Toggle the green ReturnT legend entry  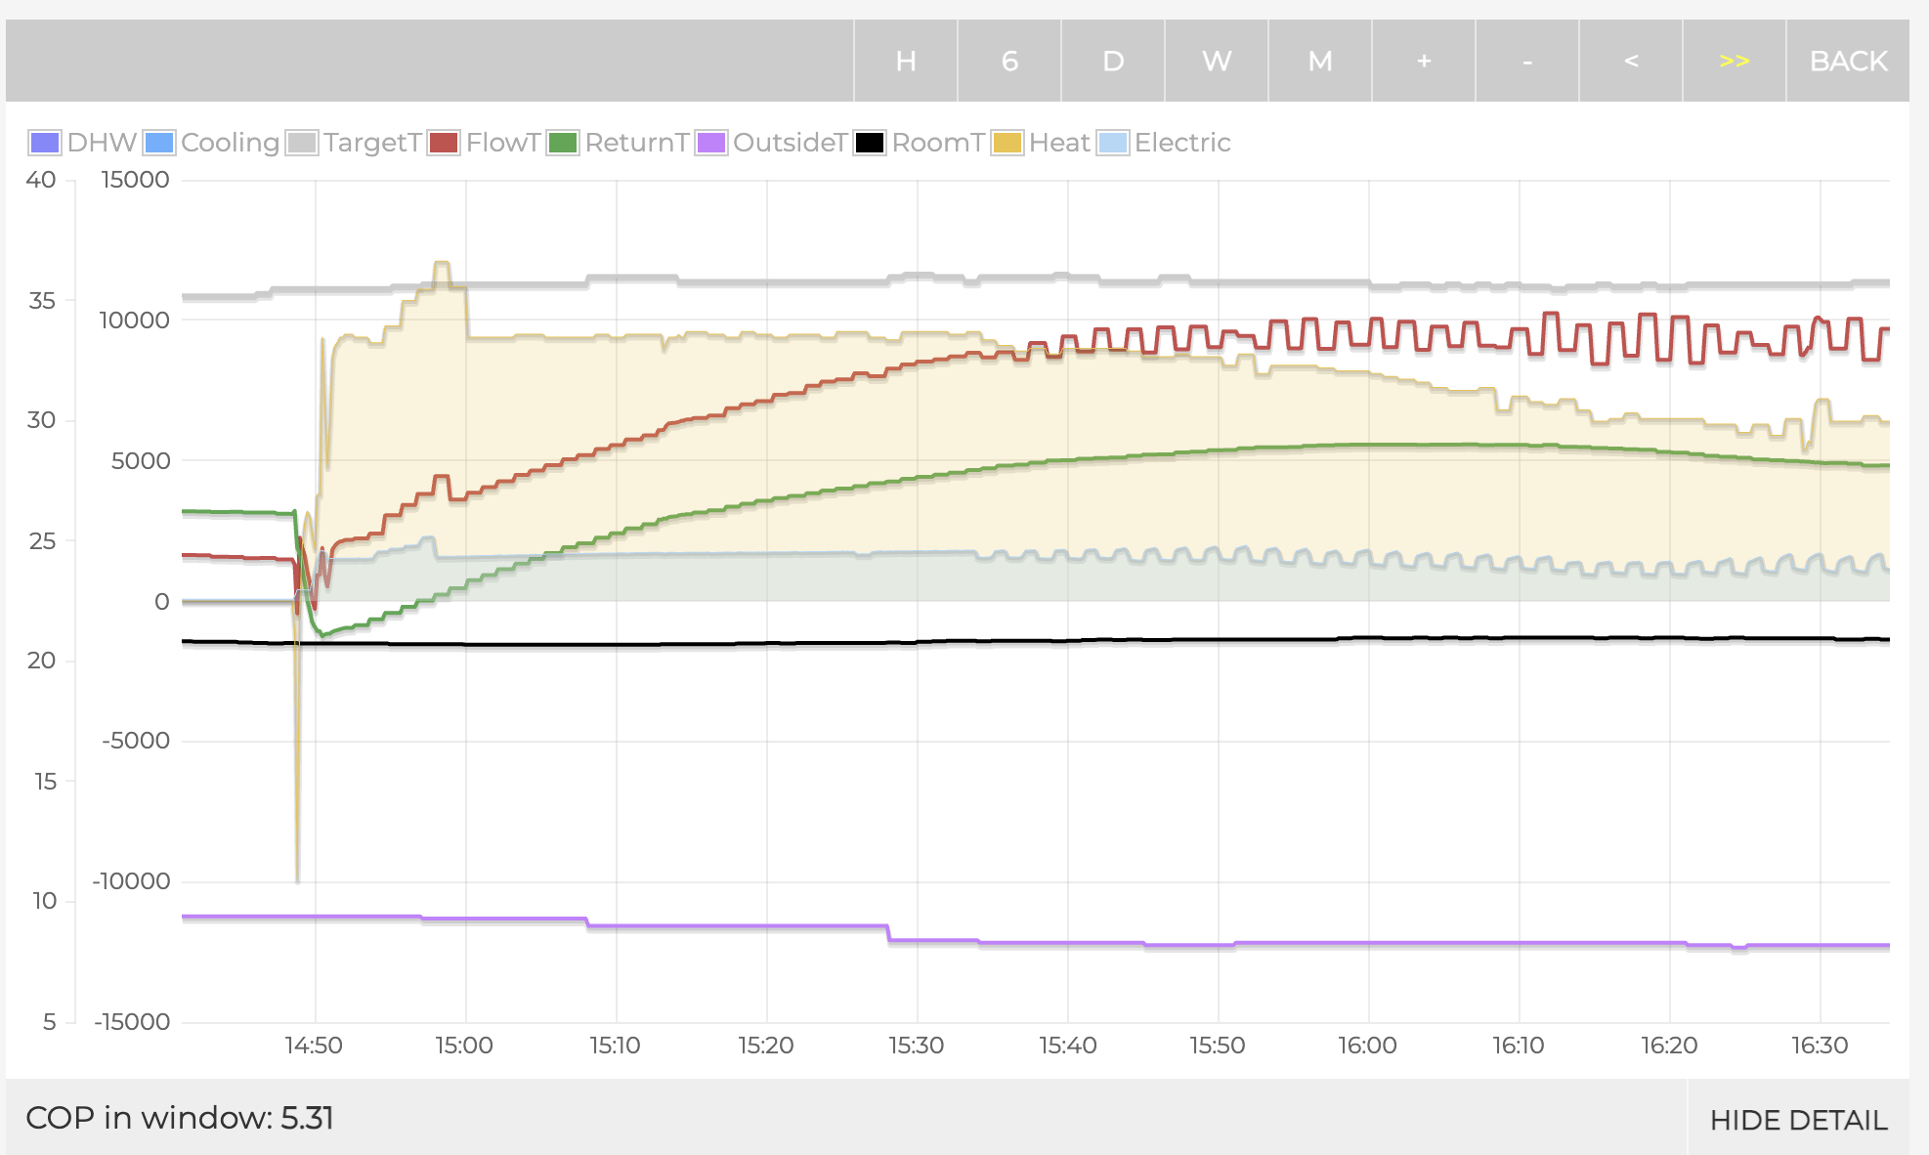point(564,143)
